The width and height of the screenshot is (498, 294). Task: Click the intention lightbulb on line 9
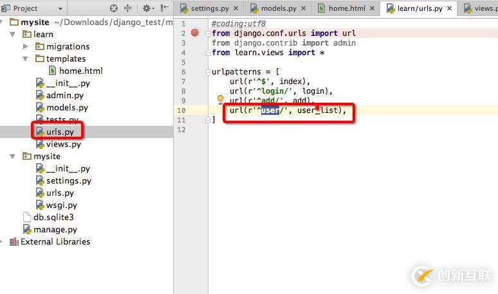pyautogui.click(x=220, y=99)
